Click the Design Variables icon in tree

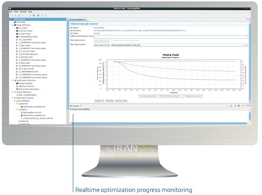[17, 83]
